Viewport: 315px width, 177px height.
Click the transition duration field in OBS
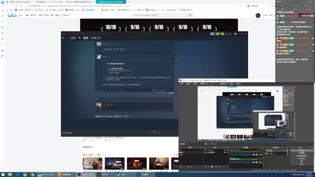tap(278, 153)
